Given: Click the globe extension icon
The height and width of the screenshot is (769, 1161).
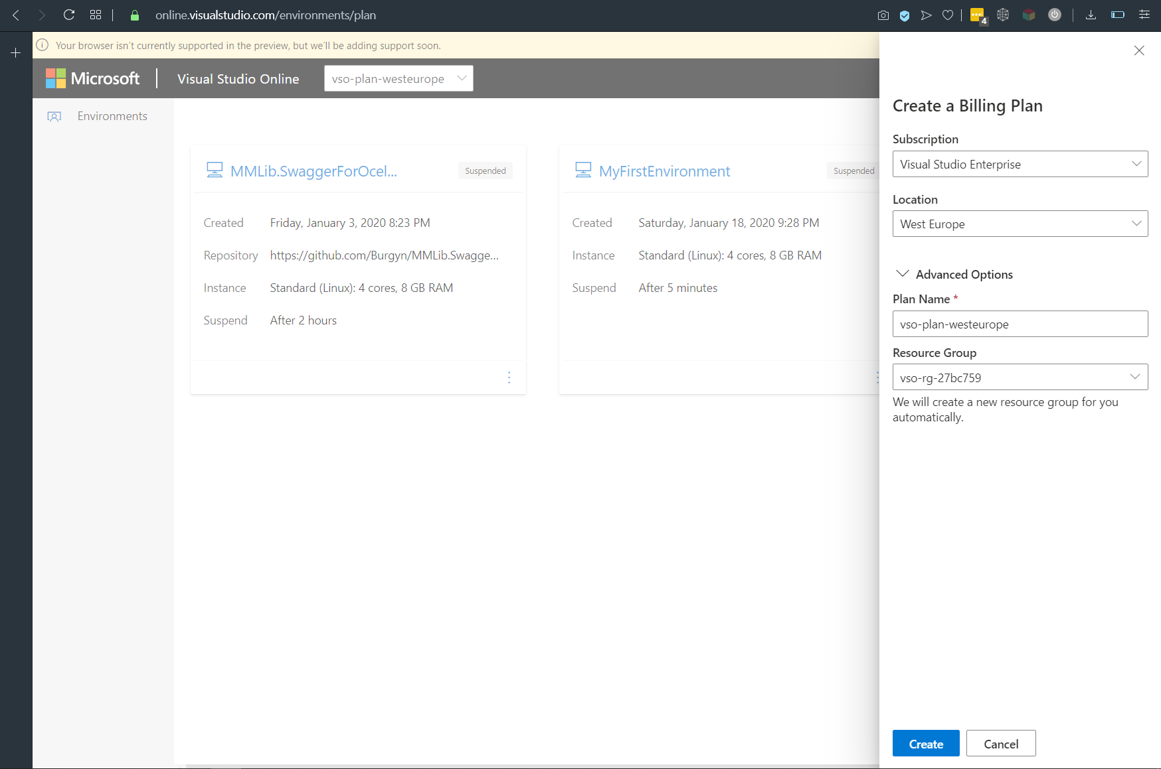Looking at the screenshot, I should click(1003, 15).
